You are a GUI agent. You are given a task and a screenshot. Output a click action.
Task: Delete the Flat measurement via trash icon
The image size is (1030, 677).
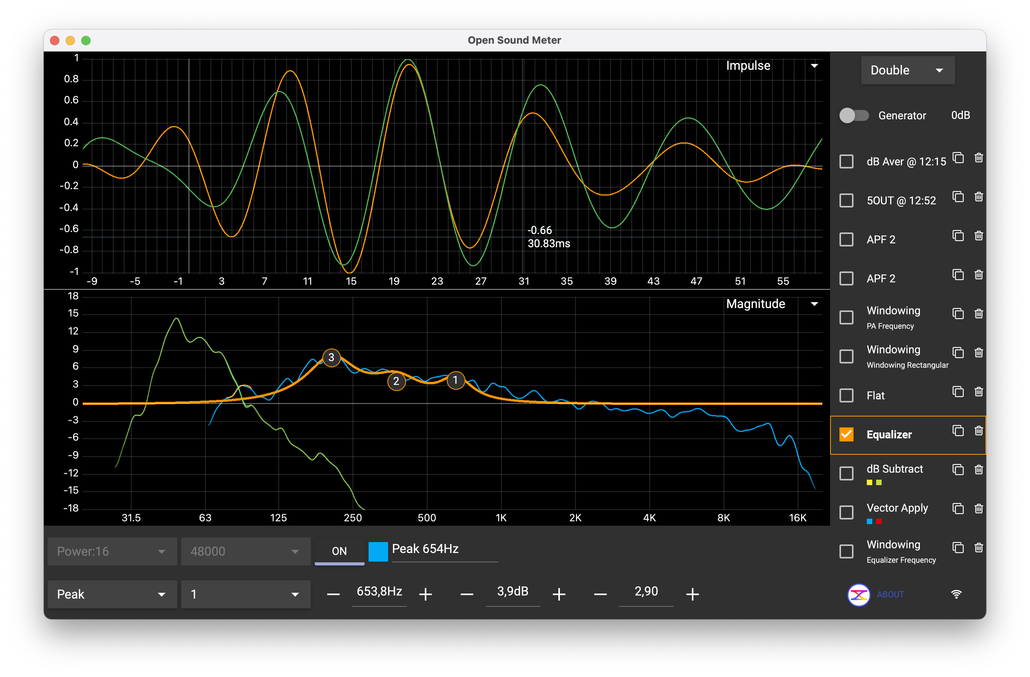(978, 392)
